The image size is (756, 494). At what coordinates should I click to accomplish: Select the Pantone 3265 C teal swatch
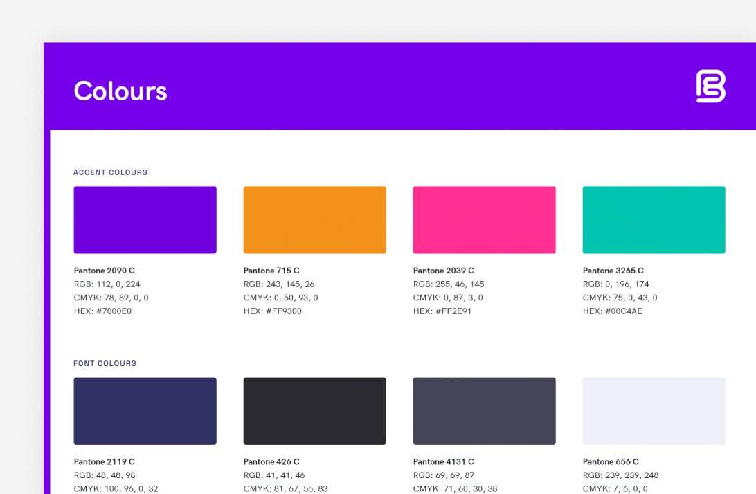(x=654, y=219)
